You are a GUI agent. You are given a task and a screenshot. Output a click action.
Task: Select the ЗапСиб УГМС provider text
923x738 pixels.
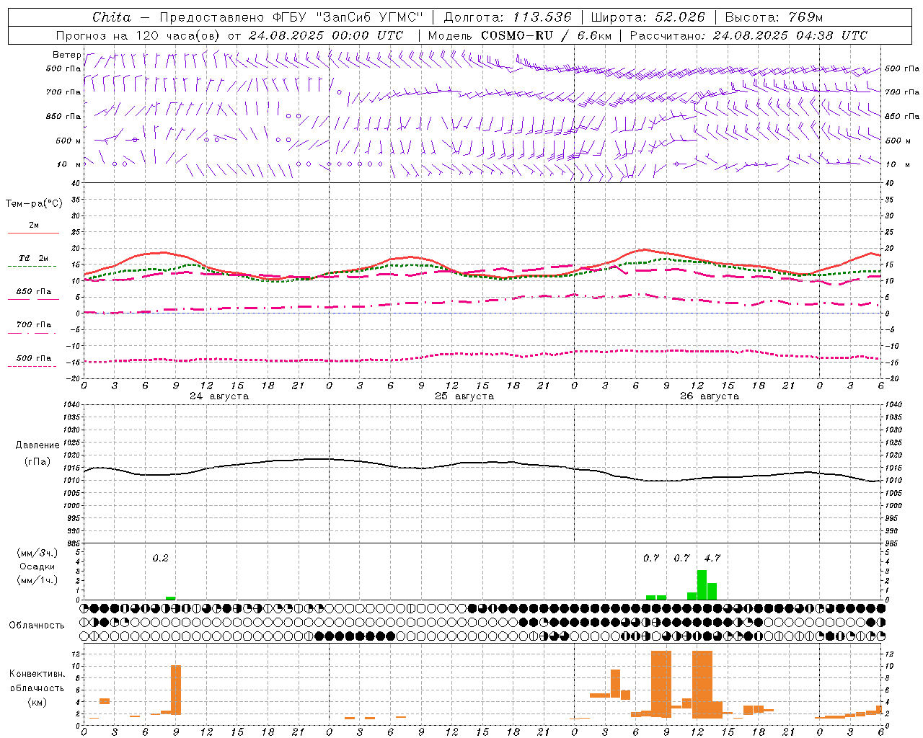click(x=369, y=17)
